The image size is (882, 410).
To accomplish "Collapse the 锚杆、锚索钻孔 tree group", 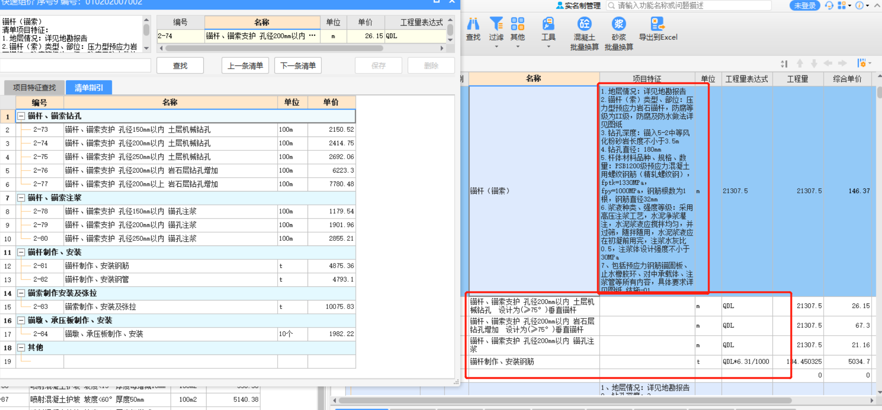I will (x=21, y=116).
